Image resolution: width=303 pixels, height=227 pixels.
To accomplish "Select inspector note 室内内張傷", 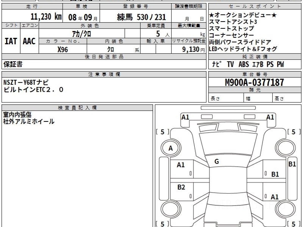I will point(17,115).
